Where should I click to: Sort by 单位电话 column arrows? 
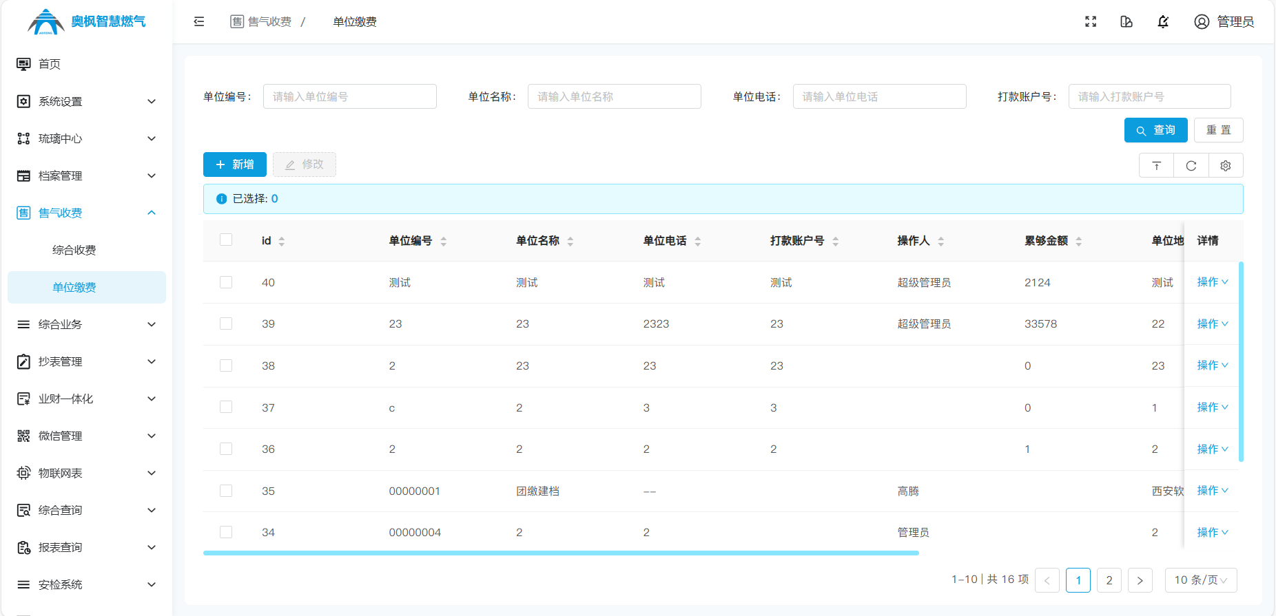pos(698,241)
